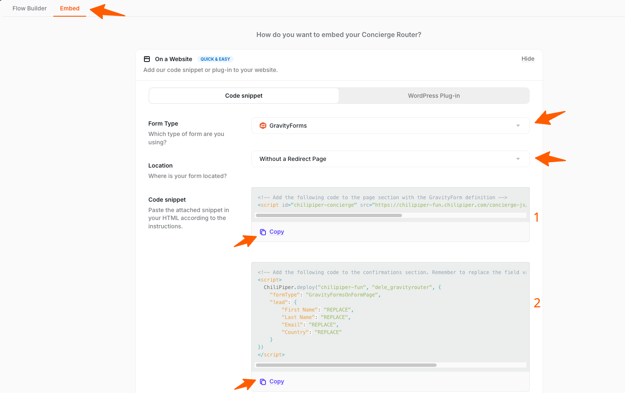Select the Embed tab
This screenshot has width=625, height=393.
(69, 8)
